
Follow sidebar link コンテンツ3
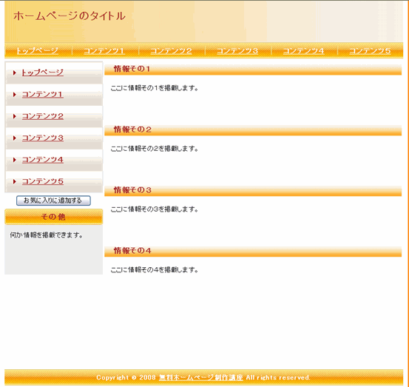[x=43, y=138]
